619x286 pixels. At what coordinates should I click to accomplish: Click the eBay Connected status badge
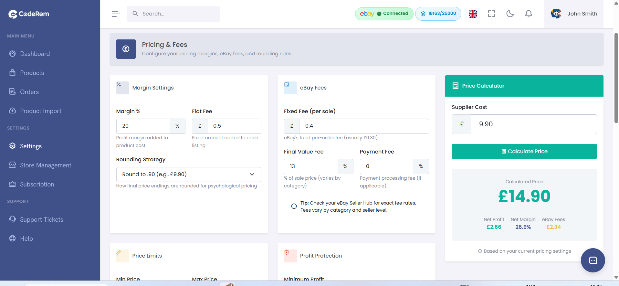pos(384,14)
